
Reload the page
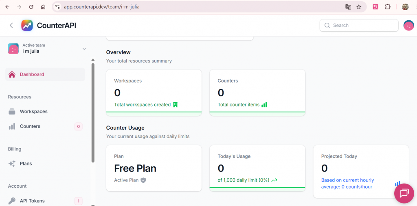(31, 7)
